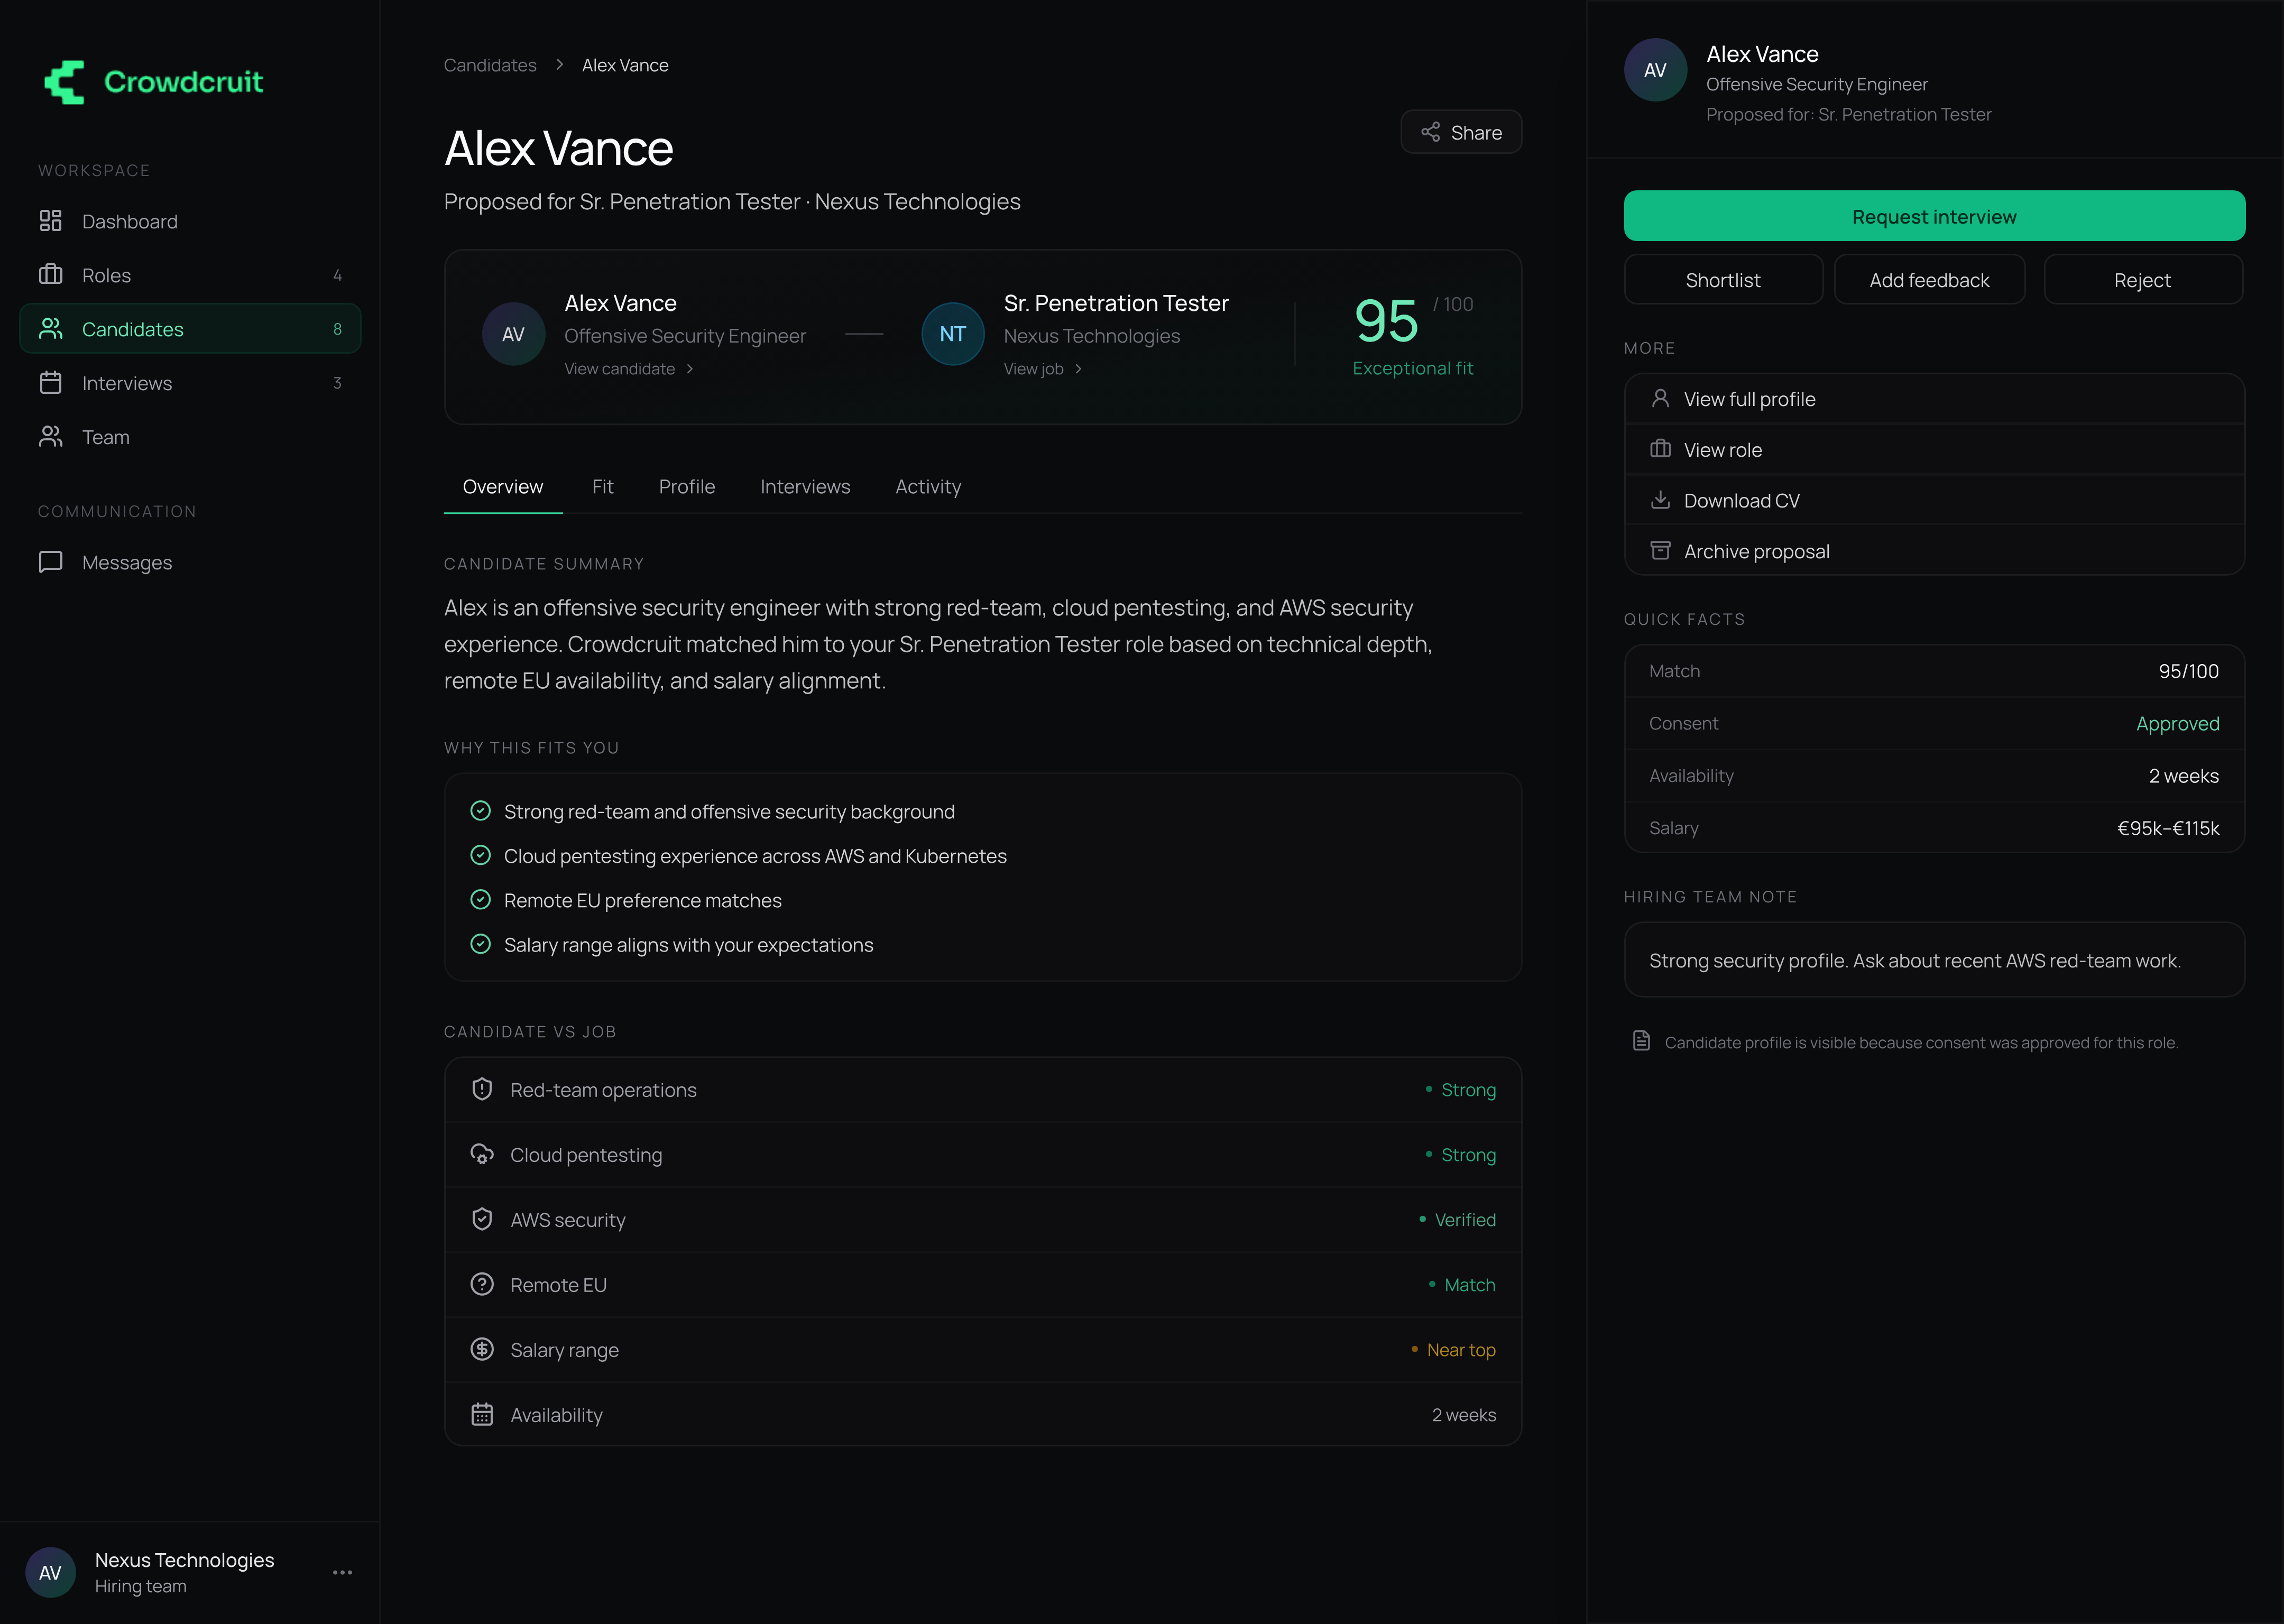Viewport: 2284px width, 1624px height.
Task: Click the NT company avatar in match card
Action: coord(952,334)
